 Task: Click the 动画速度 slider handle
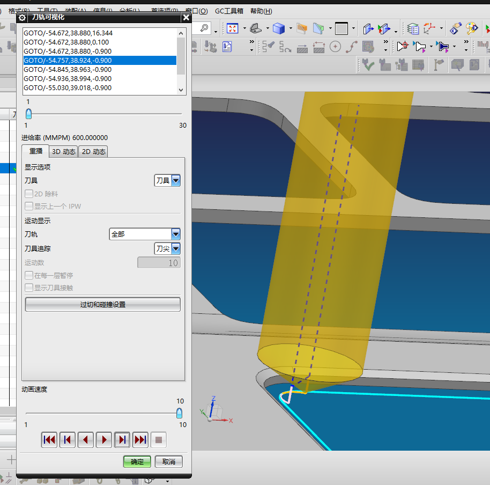click(179, 413)
